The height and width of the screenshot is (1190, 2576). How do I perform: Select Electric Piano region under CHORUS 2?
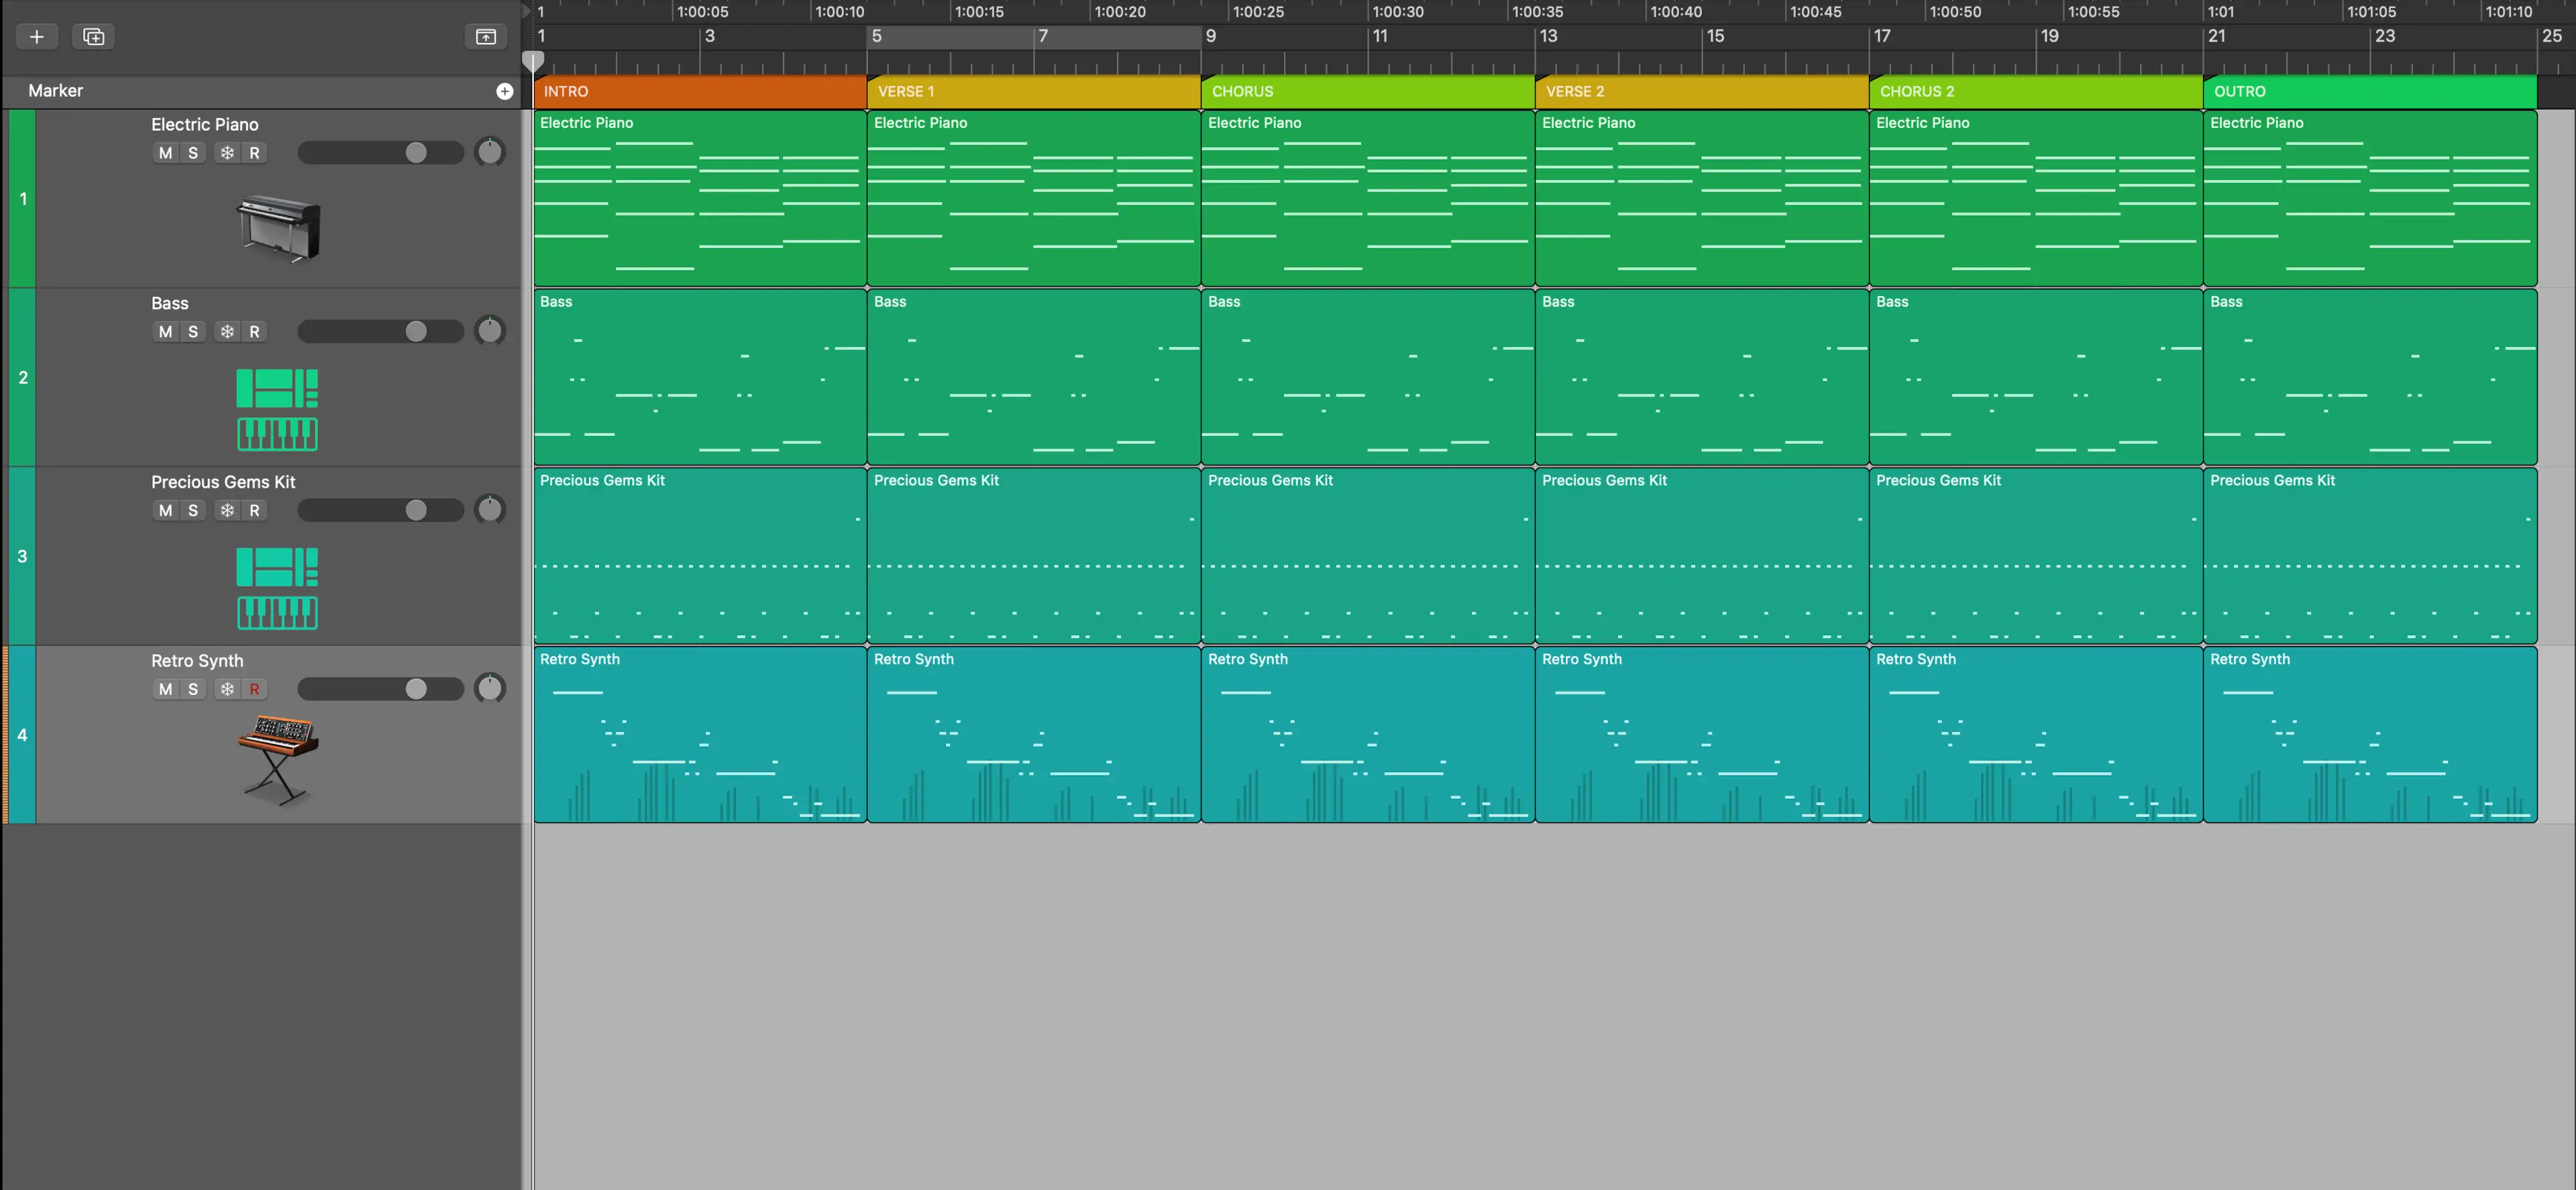(x=2036, y=198)
